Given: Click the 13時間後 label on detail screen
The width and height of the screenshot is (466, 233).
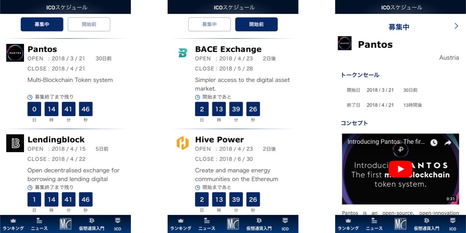Looking at the screenshot, I should [x=413, y=105].
